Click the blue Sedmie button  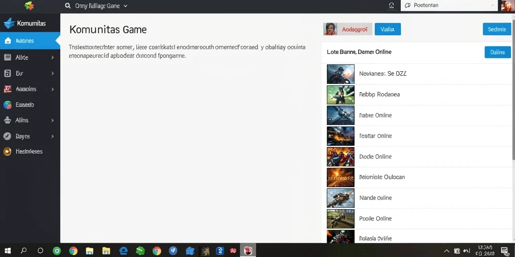click(x=496, y=29)
